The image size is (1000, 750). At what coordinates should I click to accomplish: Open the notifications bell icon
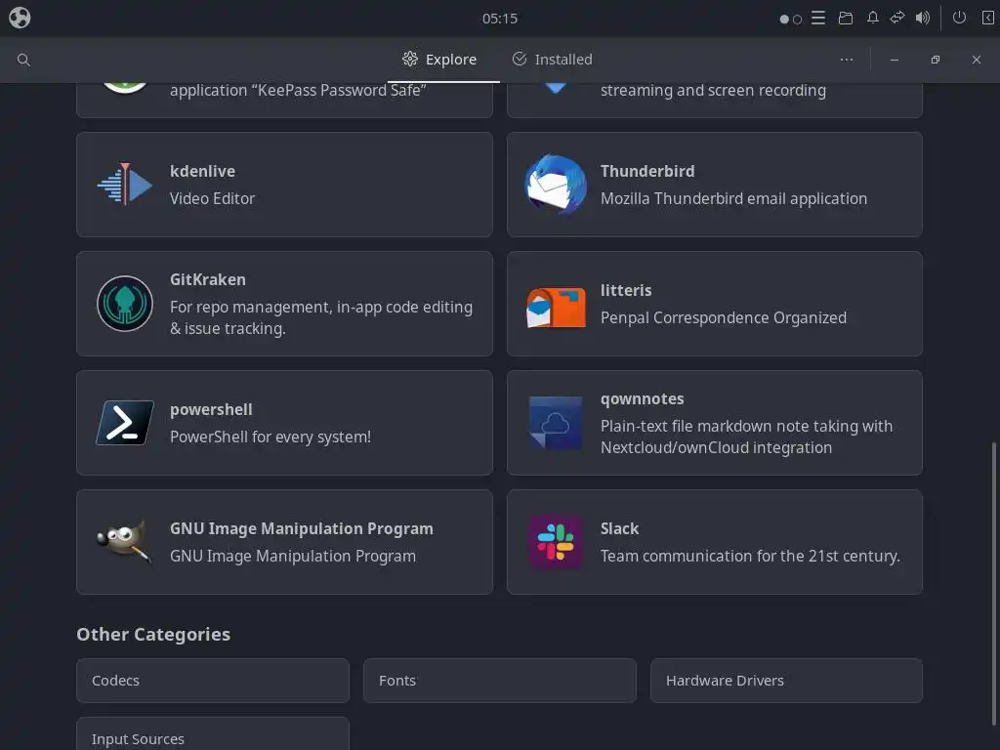[x=872, y=18]
